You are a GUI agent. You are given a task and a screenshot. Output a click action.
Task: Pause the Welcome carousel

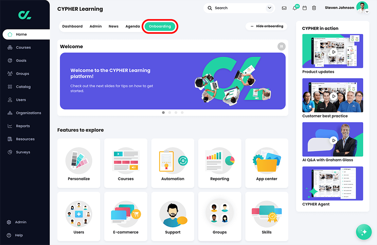281,46
